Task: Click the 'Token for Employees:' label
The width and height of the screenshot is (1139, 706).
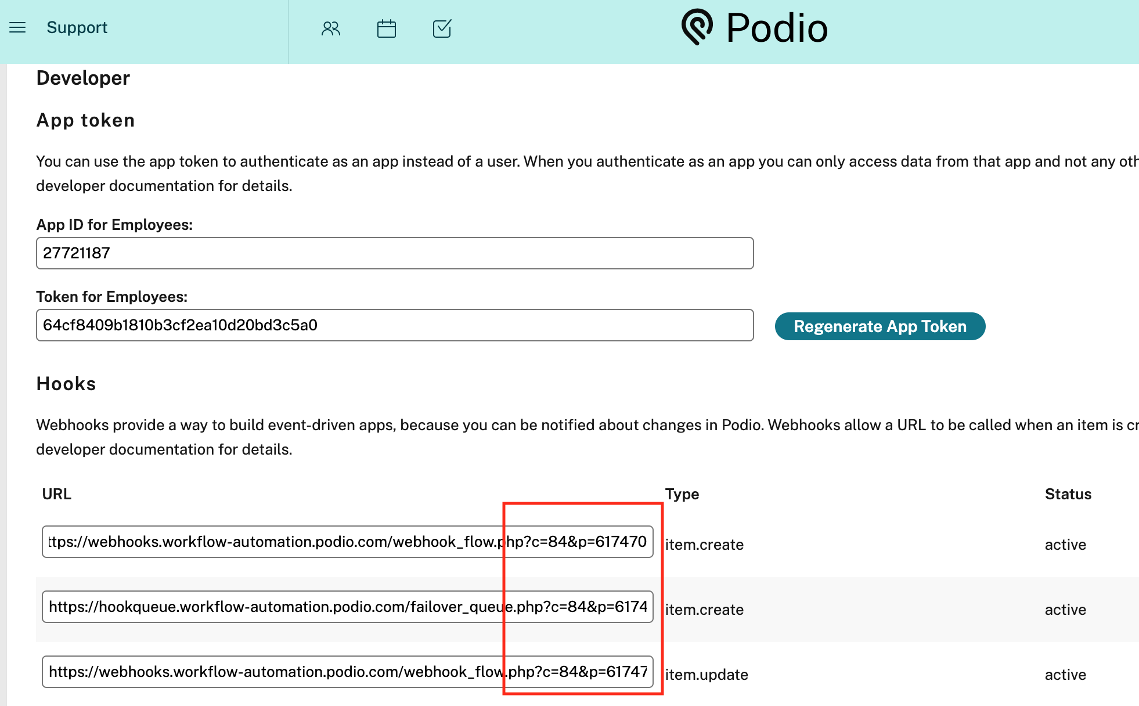Action: click(111, 297)
